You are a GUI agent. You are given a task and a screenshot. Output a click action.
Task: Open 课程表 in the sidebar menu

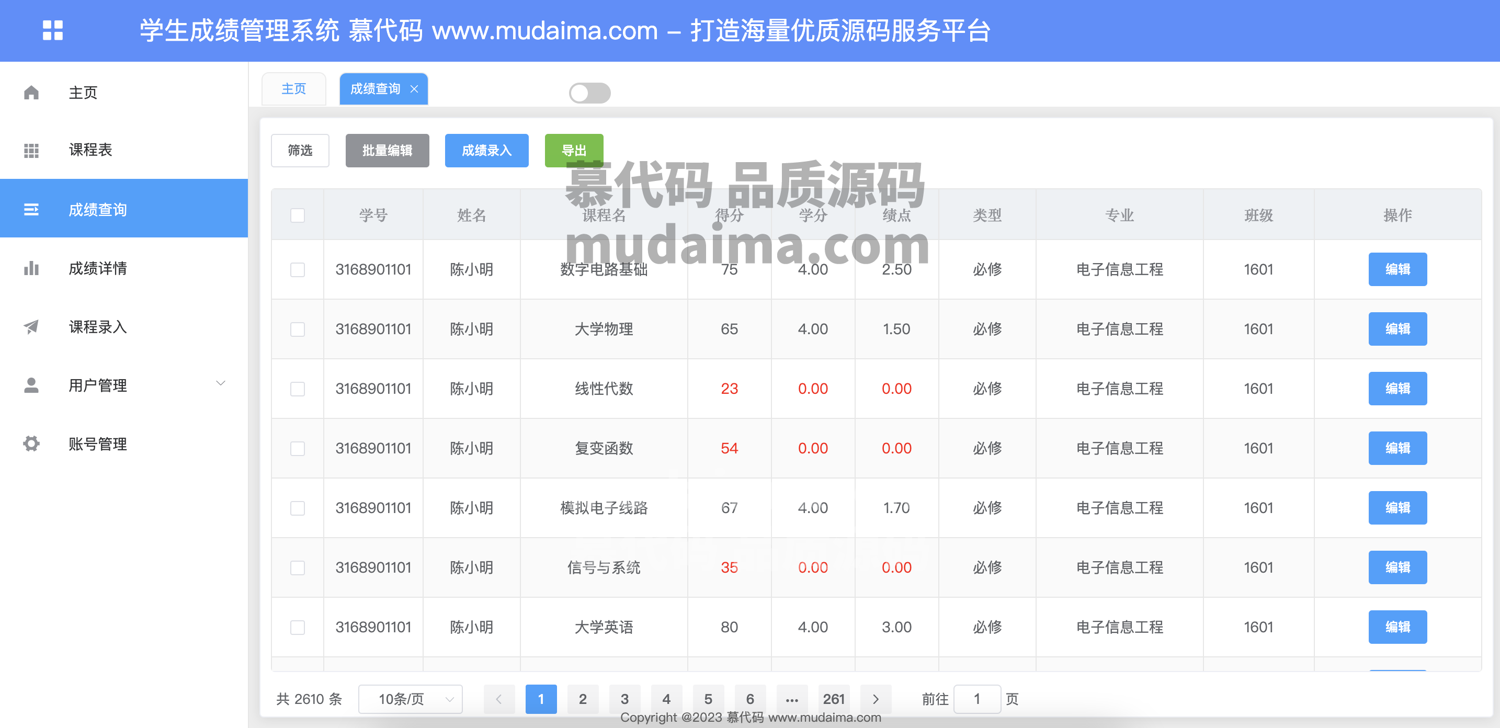pyautogui.click(x=124, y=150)
